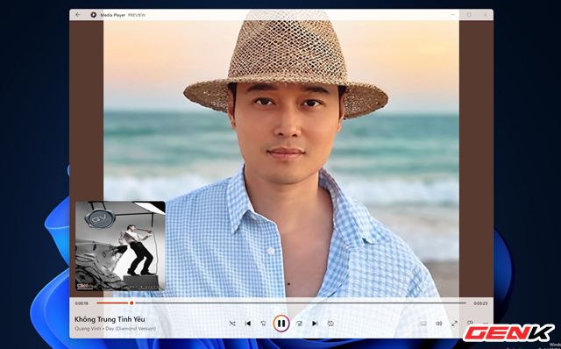Image resolution: width=561 pixels, height=349 pixels.
Task: Open subtitles and captions option
Action: coord(423,324)
